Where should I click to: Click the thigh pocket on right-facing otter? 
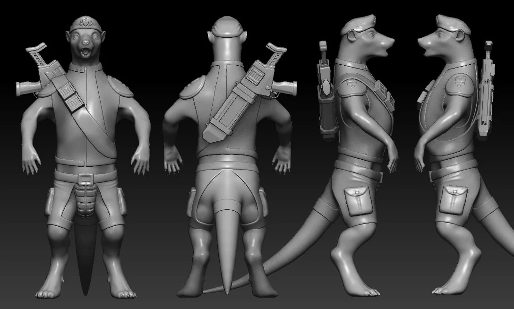[x=358, y=200]
